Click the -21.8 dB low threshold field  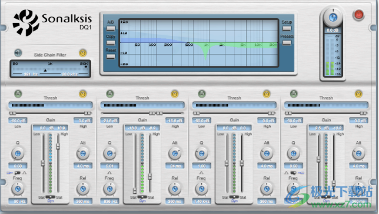(x=110, y=121)
